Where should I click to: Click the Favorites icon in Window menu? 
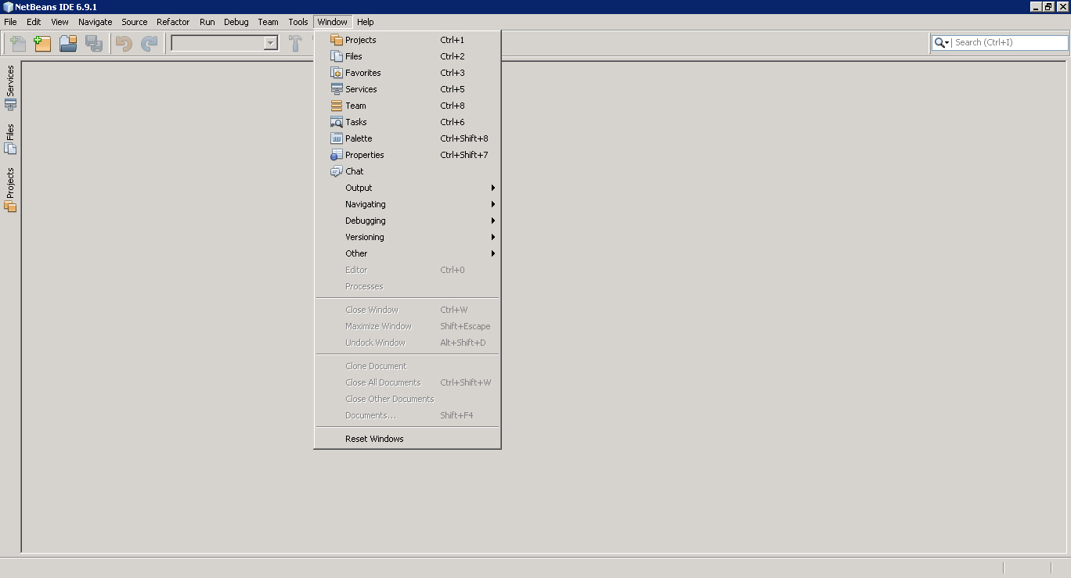pos(337,73)
